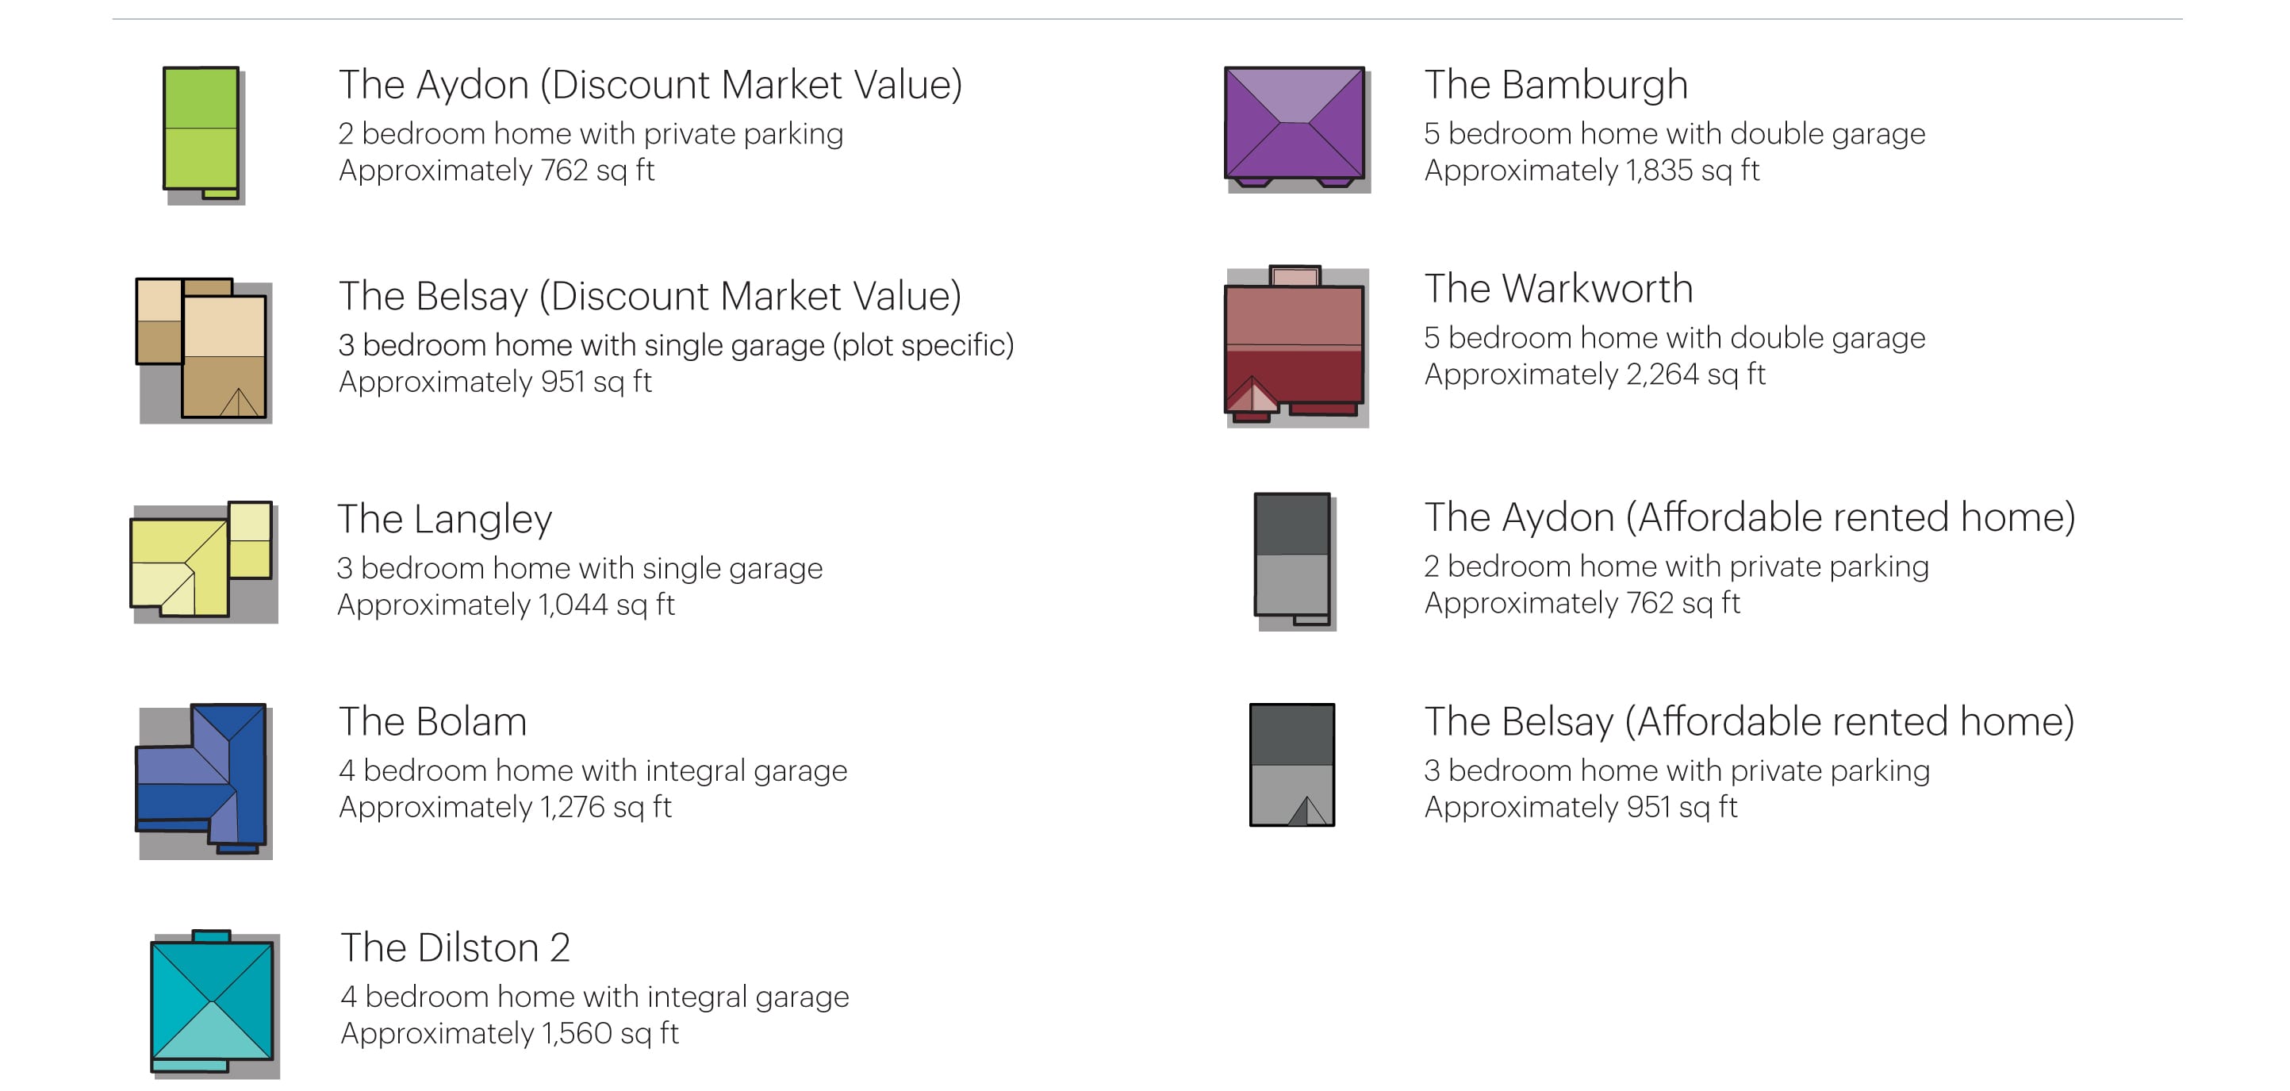Click 'Approximately 1,835 sq ft' text

coord(1591,171)
